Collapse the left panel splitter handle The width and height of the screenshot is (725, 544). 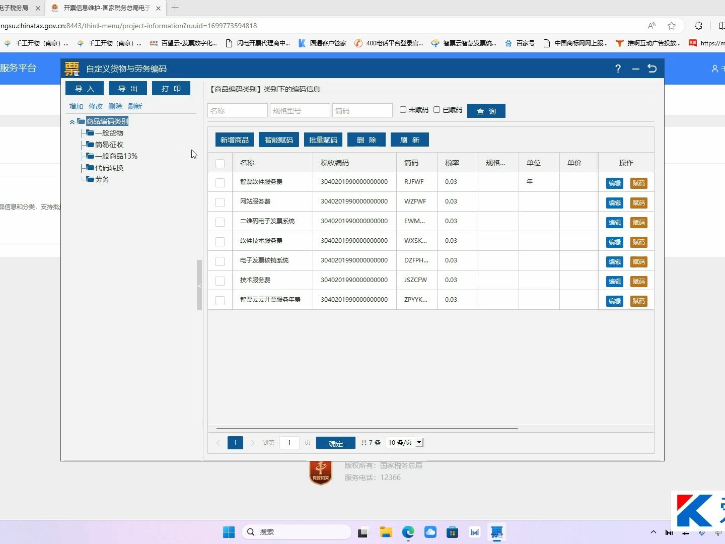tap(199, 285)
